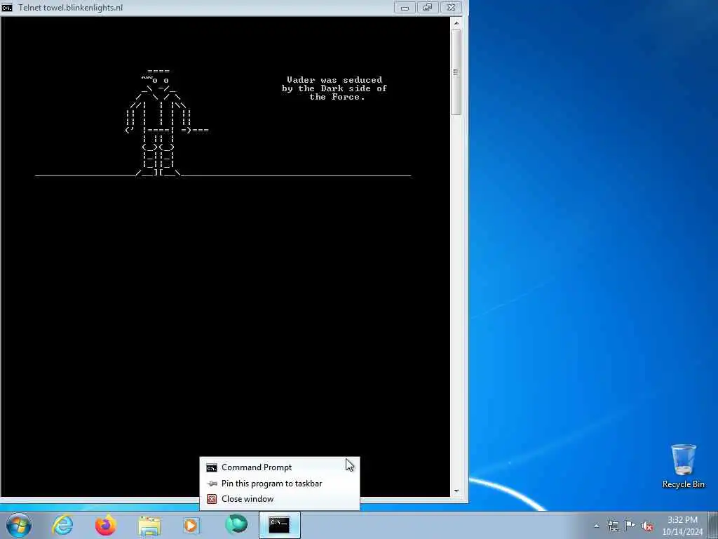
Task: Click the Command Prompt icon in jump list
Action: [x=212, y=468]
